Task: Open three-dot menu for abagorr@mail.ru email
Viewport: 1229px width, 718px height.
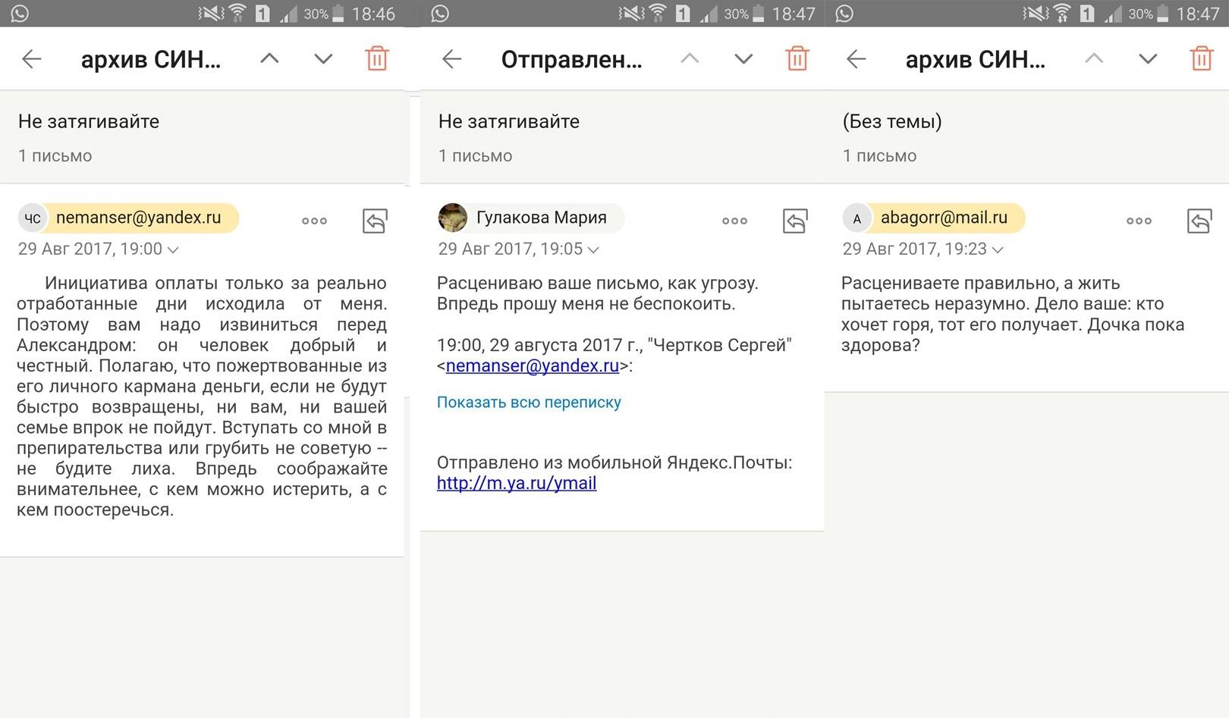Action: 1139,221
